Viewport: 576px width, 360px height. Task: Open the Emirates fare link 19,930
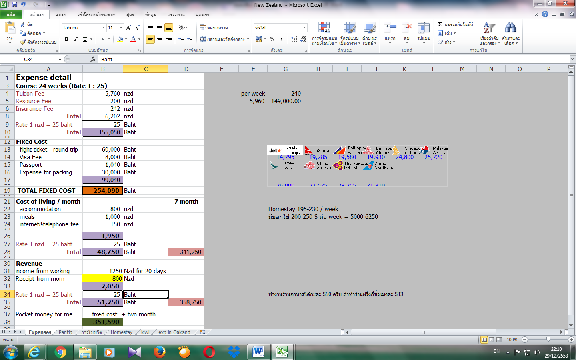click(x=376, y=157)
